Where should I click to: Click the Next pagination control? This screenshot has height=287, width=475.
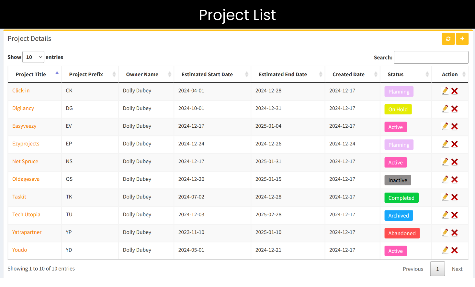(x=457, y=269)
